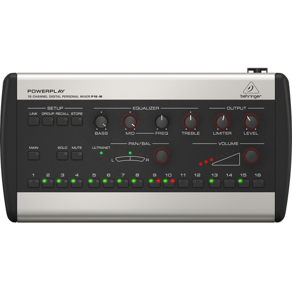Select channel 11 button
The width and height of the screenshot is (292, 292).
pos(183,184)
